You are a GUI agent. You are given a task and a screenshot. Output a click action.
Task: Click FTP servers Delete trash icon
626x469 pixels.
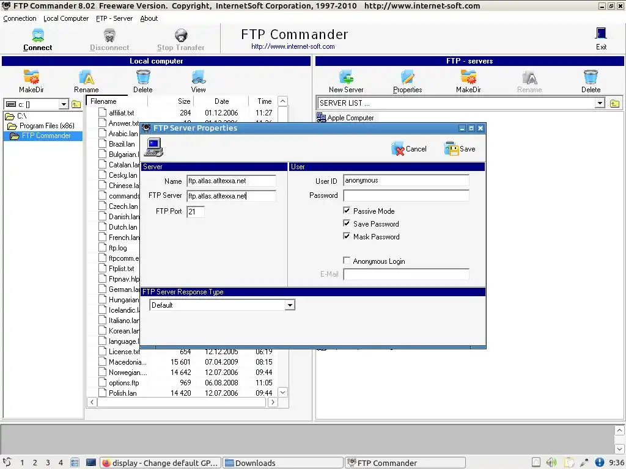tap(591, 77)
